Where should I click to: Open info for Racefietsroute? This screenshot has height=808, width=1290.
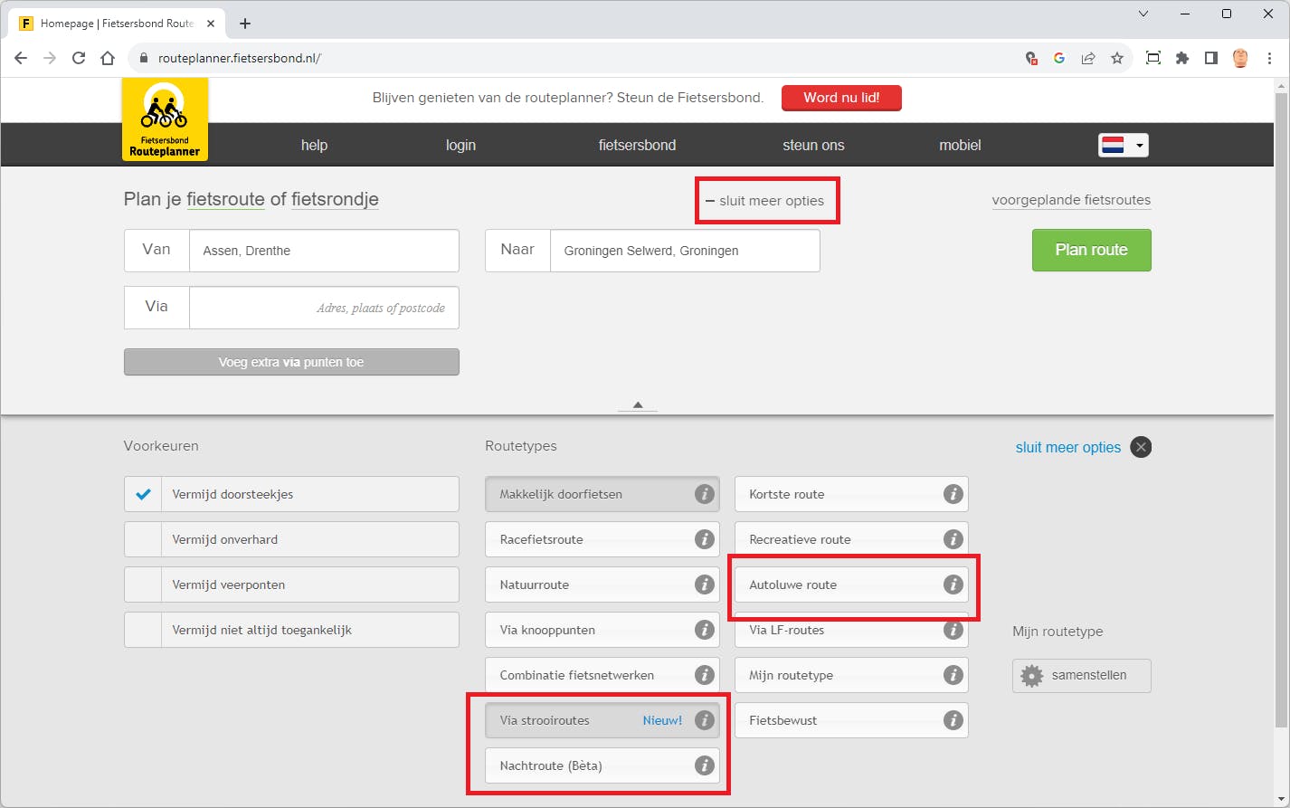(x=705, y=539)
